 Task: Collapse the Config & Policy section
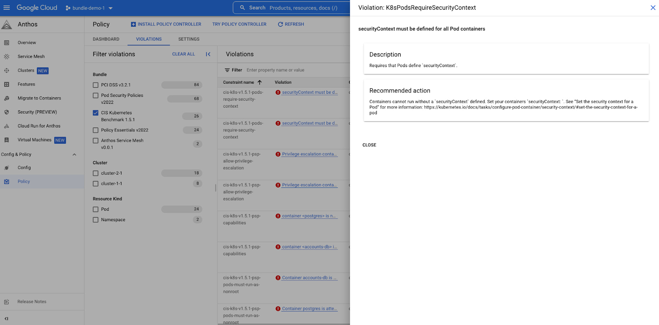74,155
